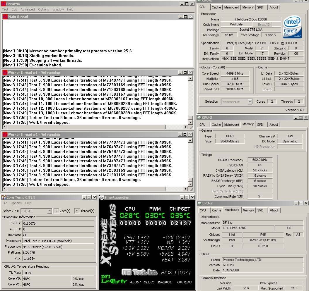Click MINIMISE in Smartguardian
Screen dimensions: 309x291
[165, 282]
